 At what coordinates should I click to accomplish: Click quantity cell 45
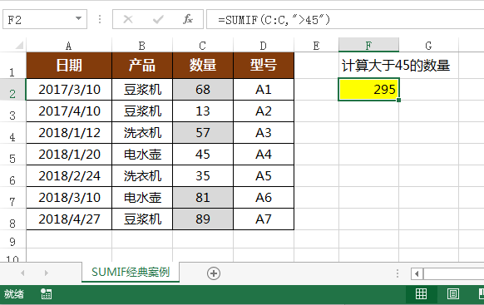click(x=203, y=155)
